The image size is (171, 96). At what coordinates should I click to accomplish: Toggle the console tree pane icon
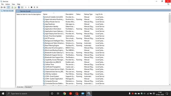(x=9, y=7)
